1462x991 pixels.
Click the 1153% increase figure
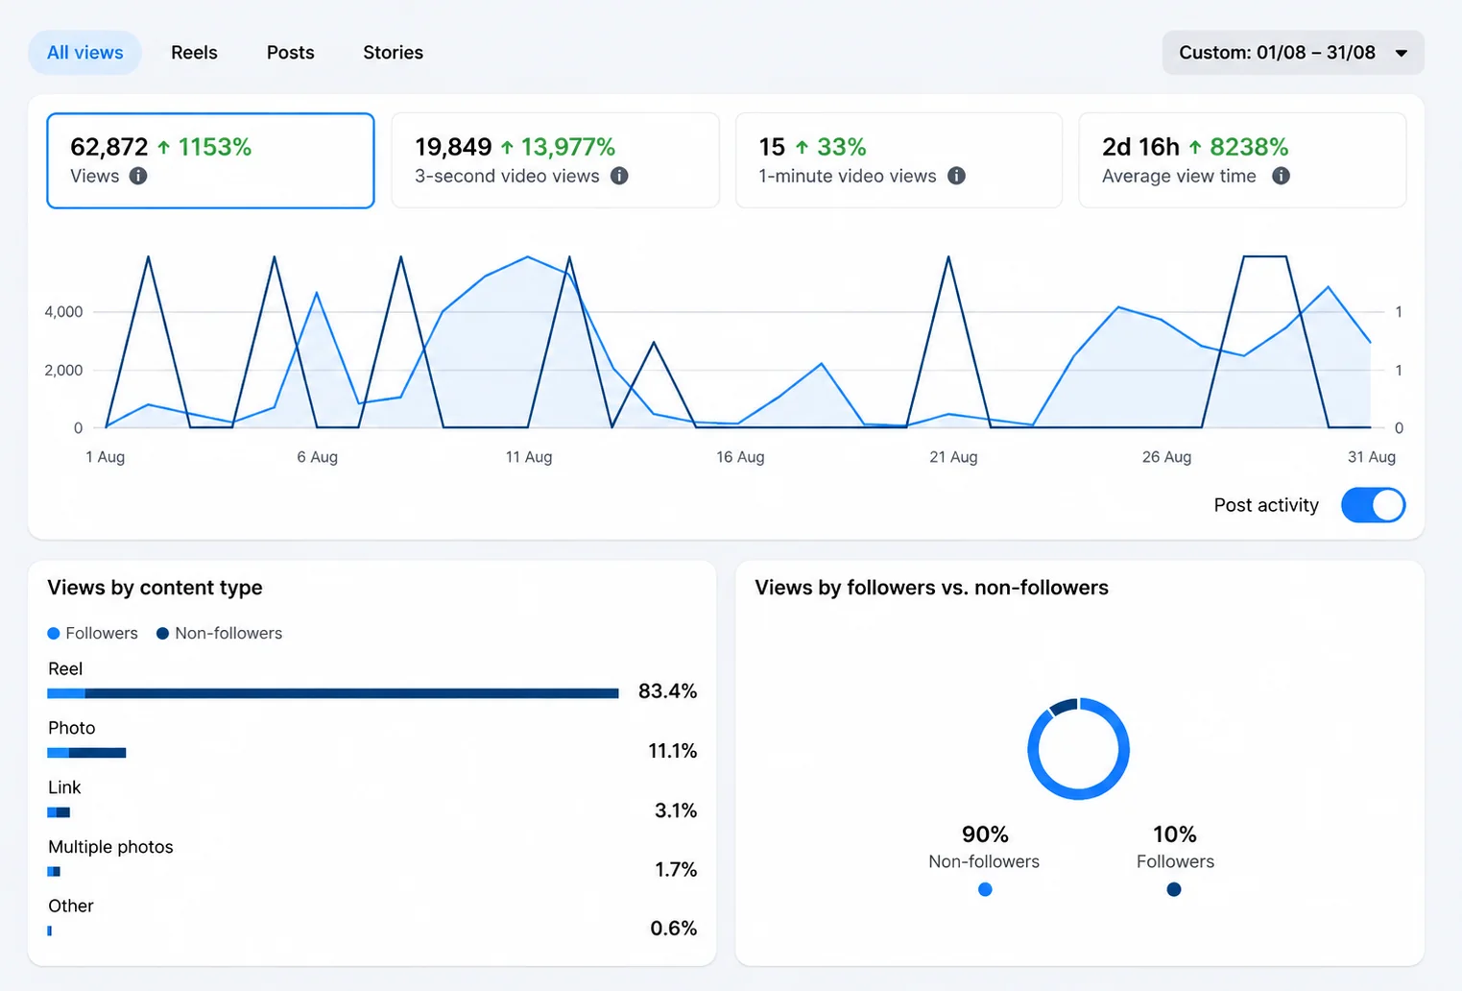(214, 147)
